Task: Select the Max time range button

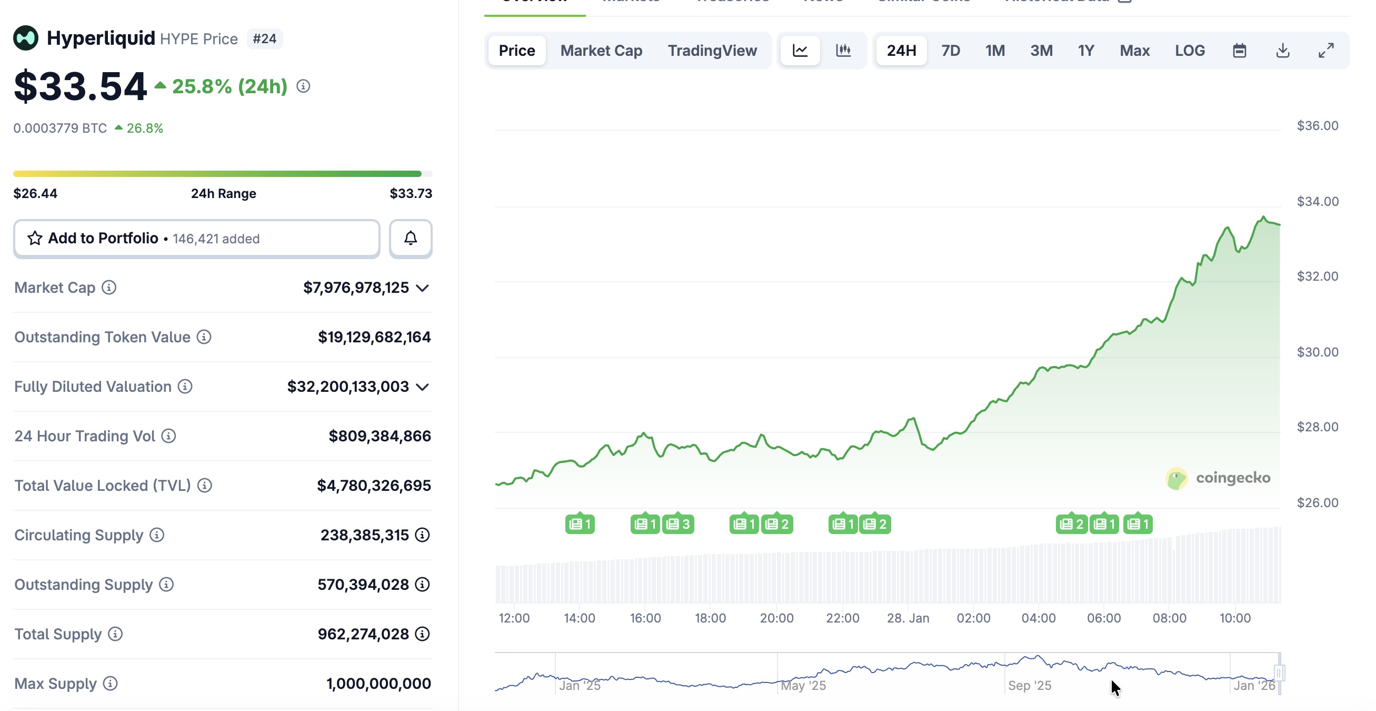Action: click(x=1134, y=50)
